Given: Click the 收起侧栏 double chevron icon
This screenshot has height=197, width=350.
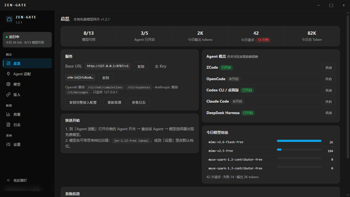Looking at the screenshot, I should click(8, 180).
